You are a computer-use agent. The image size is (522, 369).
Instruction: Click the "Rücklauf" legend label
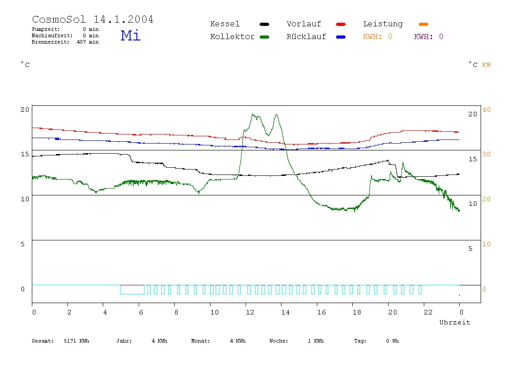[306, 37]
